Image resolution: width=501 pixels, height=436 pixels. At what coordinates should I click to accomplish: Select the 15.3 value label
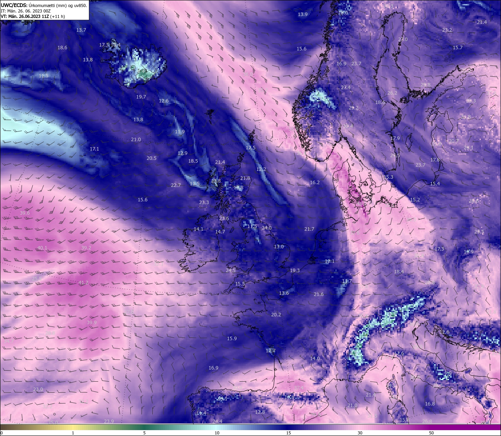(388, 177)
